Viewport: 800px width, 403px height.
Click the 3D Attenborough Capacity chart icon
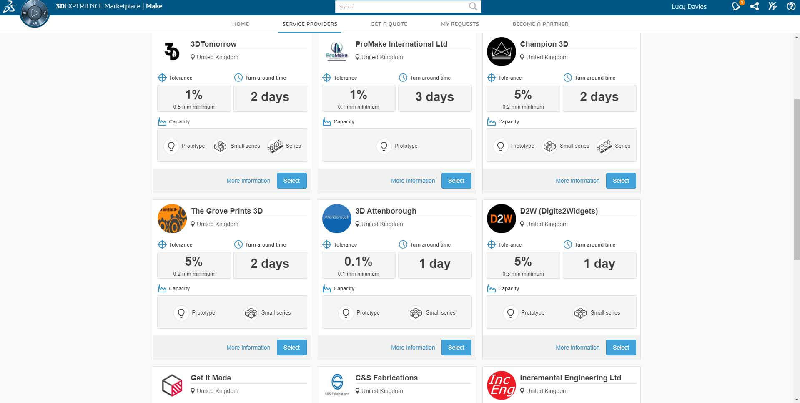327,288
